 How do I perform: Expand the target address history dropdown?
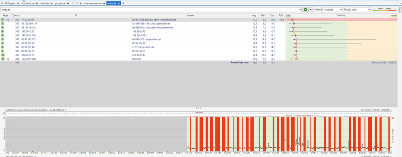300,10
